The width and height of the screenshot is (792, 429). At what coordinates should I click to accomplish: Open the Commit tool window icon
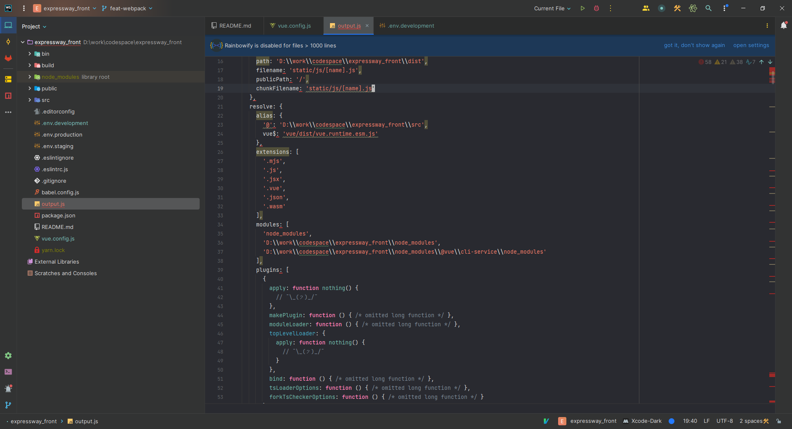(x=8, y=42)
